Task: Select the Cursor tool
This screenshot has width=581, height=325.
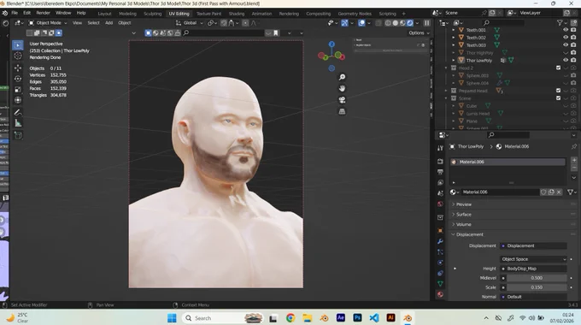Action: [18, 56]
